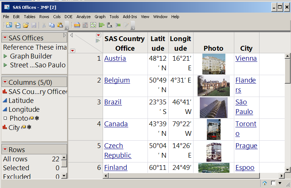The width and height of the screenshot is (291, 188).
Task: Toggle the status bar checkbox next to home icon
Action: pos(273,183)
